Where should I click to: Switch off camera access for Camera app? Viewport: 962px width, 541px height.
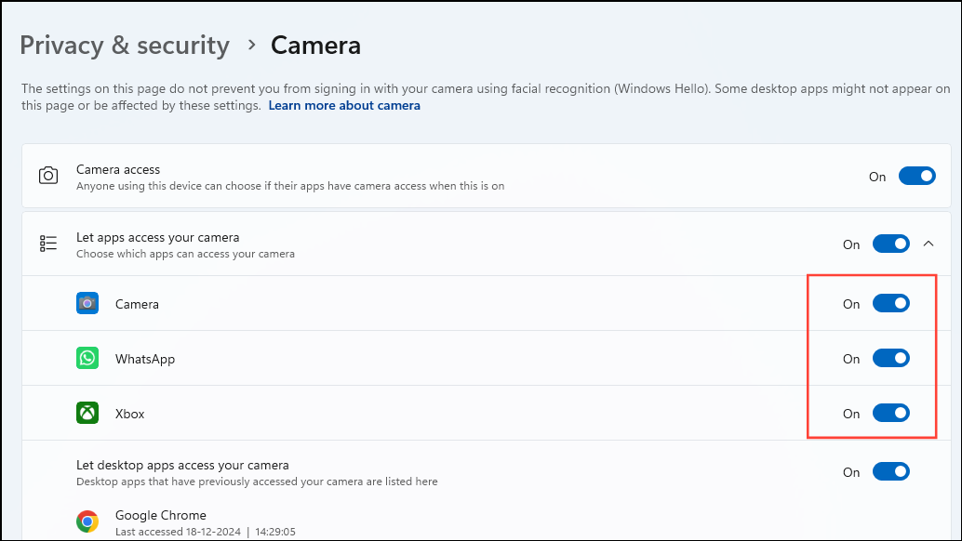(890, 303)
